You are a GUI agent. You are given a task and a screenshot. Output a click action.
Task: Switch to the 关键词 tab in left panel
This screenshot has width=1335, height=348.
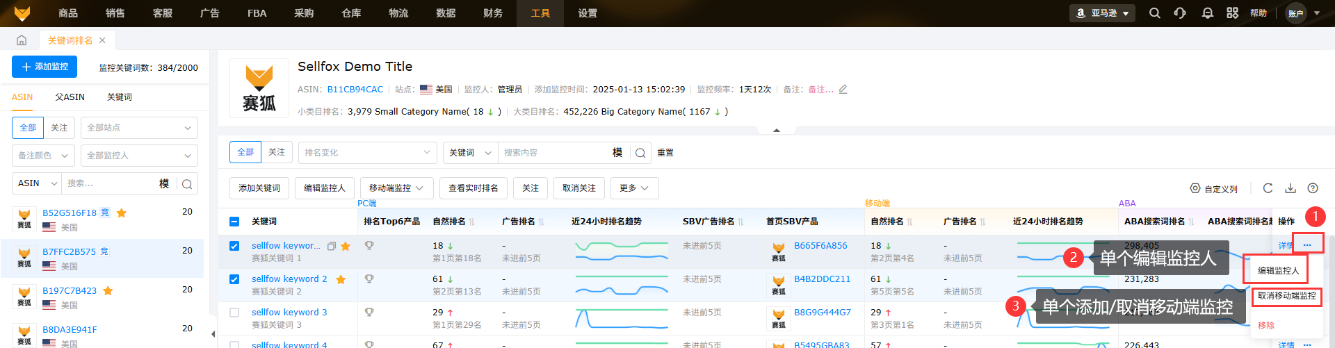120,97
